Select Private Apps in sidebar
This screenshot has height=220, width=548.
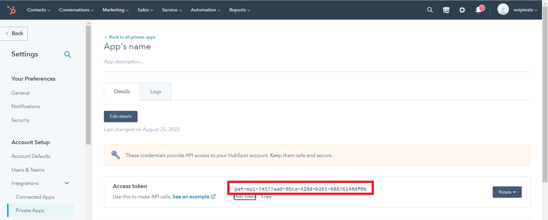coord(41,210)
